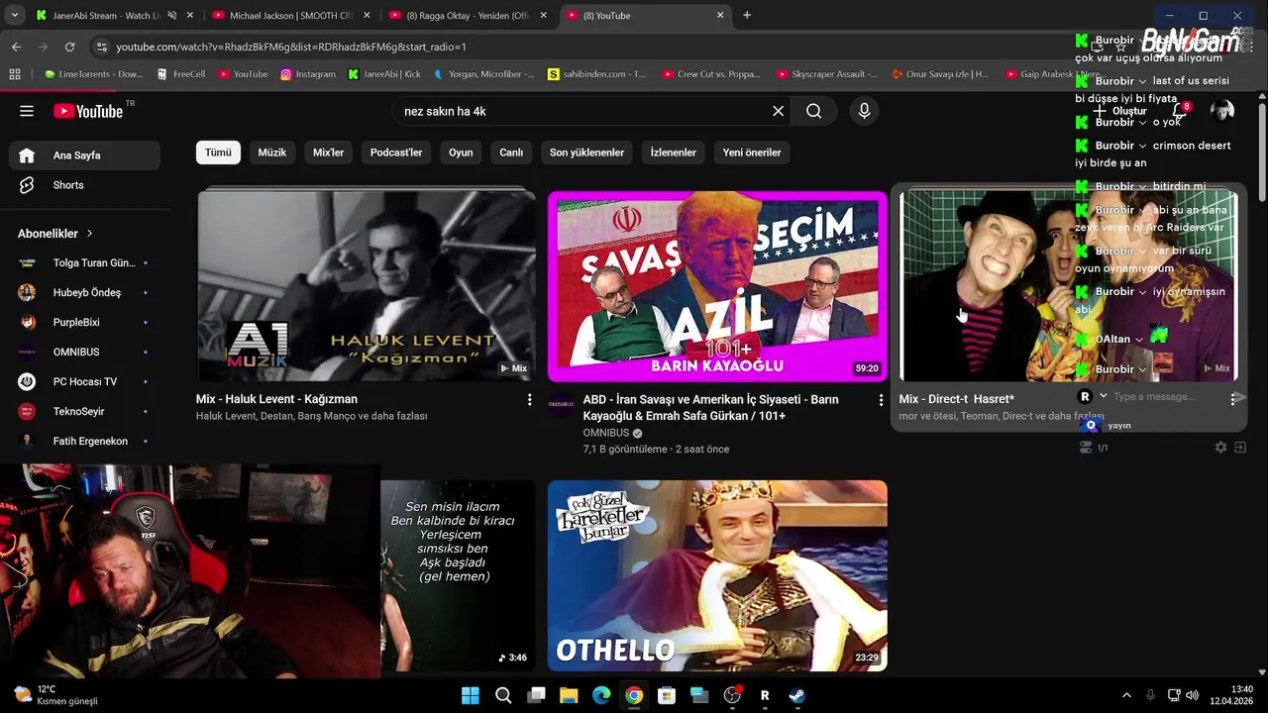The width and height of the screenshot is (1268, 713).
Task: Open the JanerAbi | Kick bookmark
Action: tap(384, 74)
